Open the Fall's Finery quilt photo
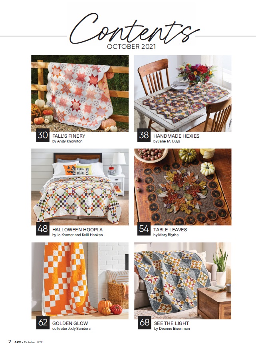Image resolution: width=256 pixels, height=343 pixels. 80,93
